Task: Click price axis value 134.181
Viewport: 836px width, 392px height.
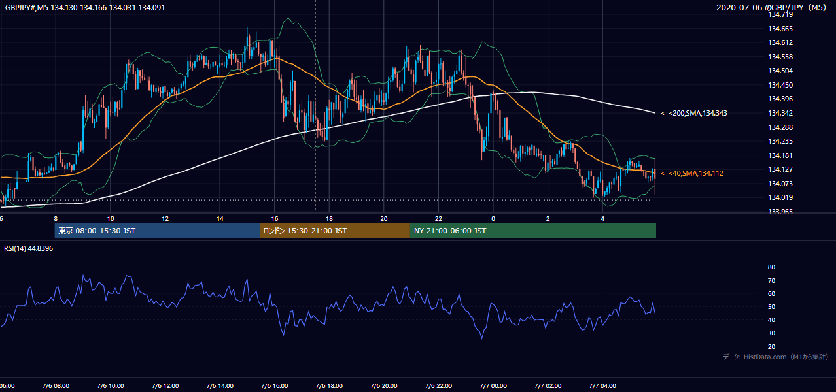Action: 780,155
